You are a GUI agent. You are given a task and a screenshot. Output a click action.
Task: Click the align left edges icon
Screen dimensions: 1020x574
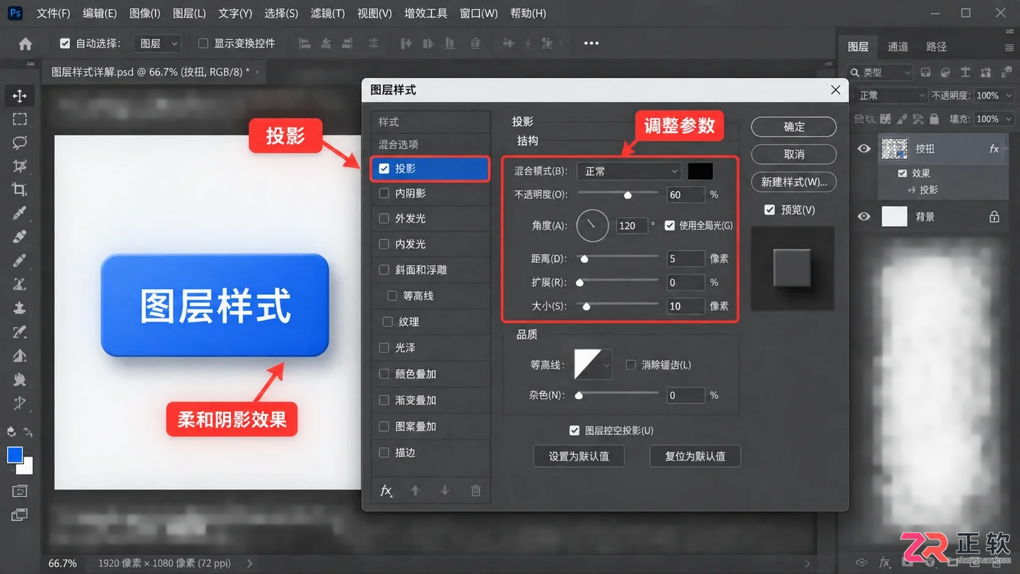tap(305, 43)
